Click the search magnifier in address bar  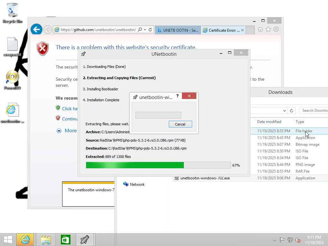(140, 30)
